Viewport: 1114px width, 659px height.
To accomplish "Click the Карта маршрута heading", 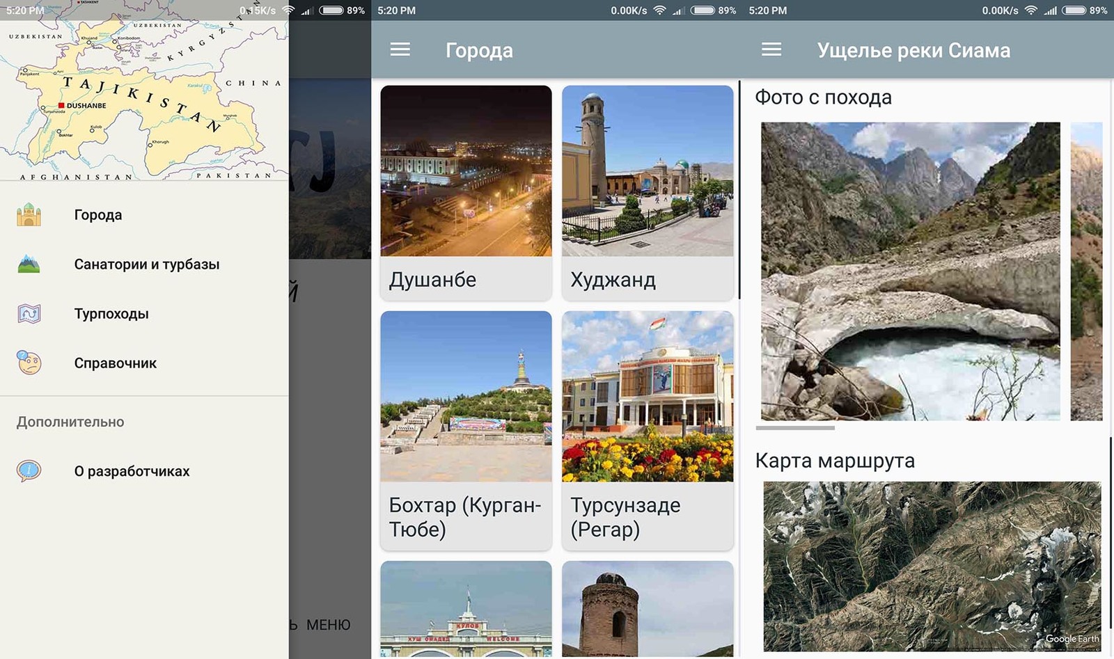I will 835,461.
